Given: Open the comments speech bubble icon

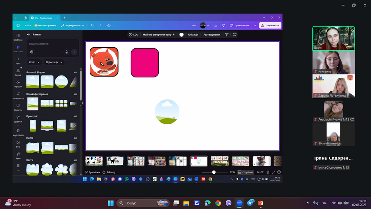Looking at the screenshot, I should [224, 26].
